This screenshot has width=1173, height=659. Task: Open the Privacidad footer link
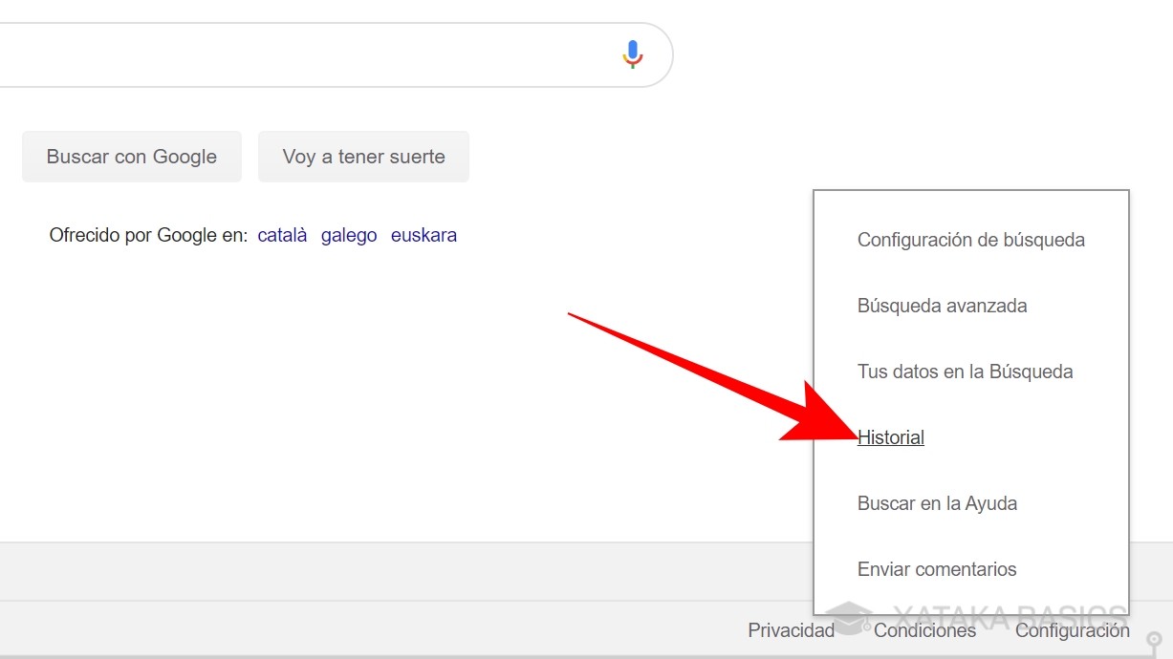[x=791, y=630]
